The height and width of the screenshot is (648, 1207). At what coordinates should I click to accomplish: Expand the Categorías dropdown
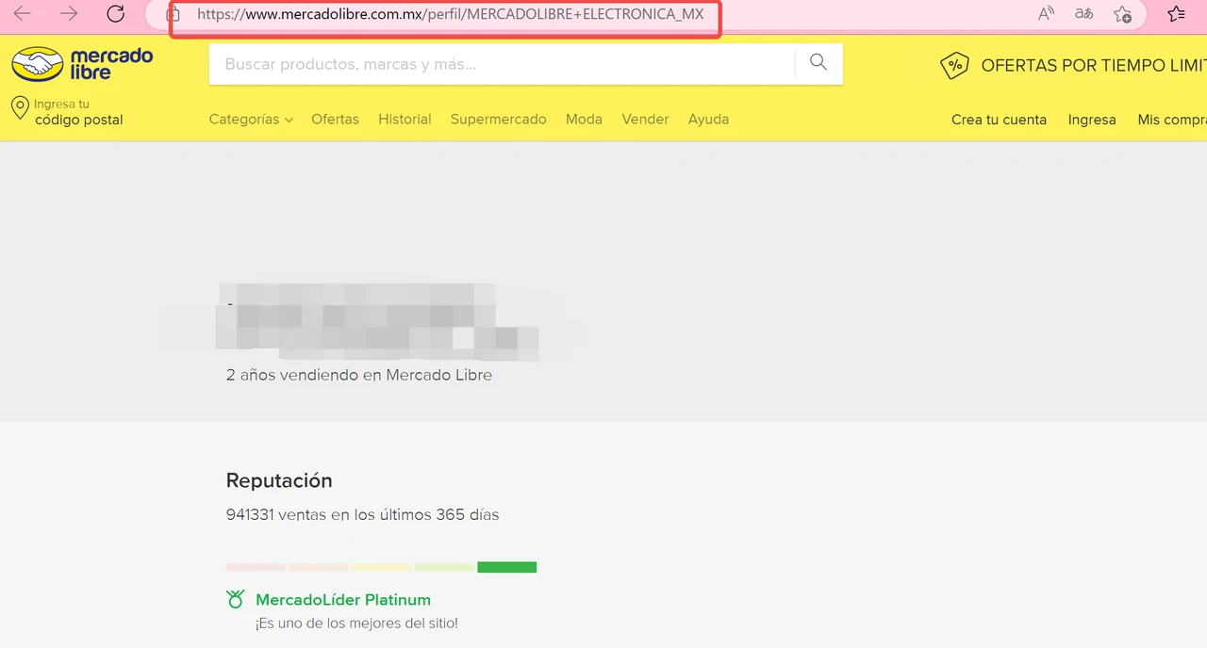coord(251,120)
